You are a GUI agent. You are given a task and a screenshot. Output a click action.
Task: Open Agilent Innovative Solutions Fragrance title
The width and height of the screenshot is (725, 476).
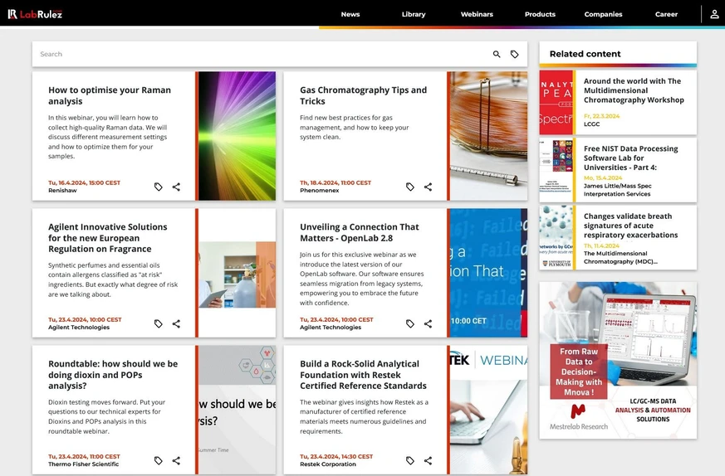pyautogui.click(x=108, y=238)
